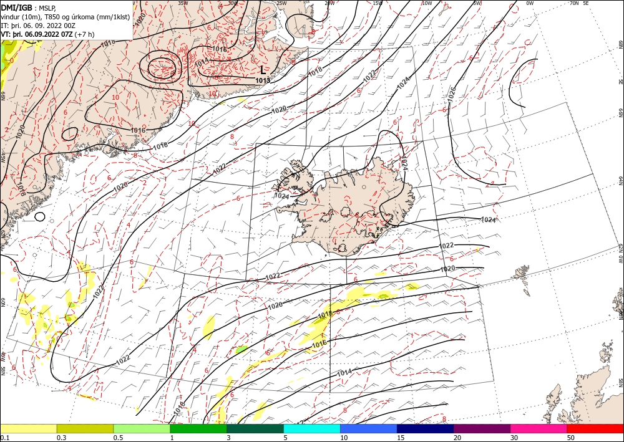Click the 5E longitude label at the top edge

(x=585, y=3)
